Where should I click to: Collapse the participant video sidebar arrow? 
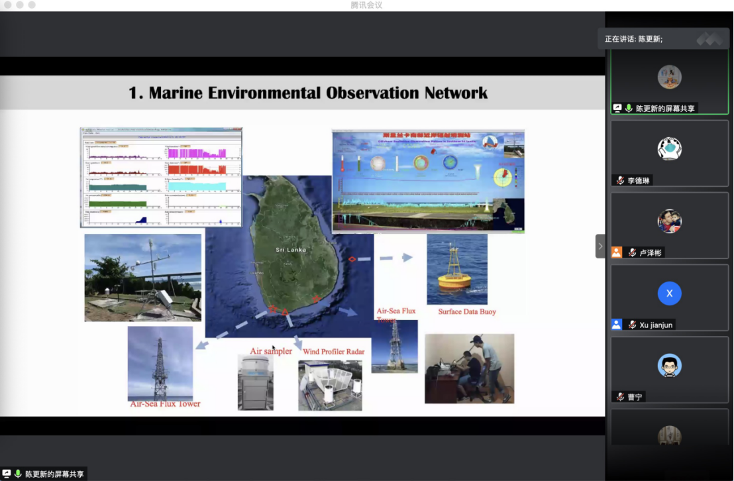coord(600,246)
